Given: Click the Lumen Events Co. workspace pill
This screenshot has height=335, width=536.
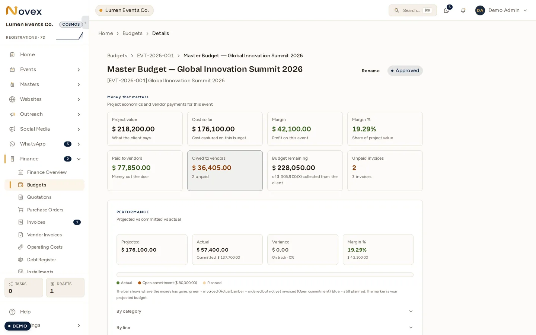Looking at the screenshot, I should click(124, 10).
